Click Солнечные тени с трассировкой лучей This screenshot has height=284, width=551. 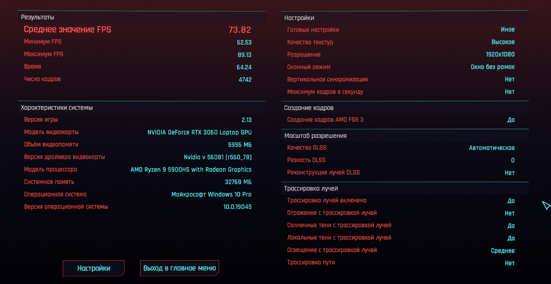click(339, 225)
